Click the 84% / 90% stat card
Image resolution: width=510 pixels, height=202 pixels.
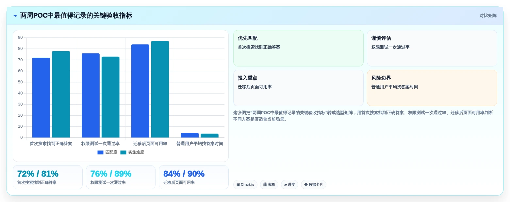(x=194, y=177)
